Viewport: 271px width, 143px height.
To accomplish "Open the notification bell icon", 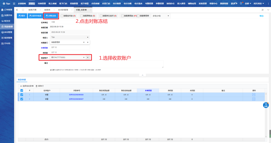I will point(241,3).
